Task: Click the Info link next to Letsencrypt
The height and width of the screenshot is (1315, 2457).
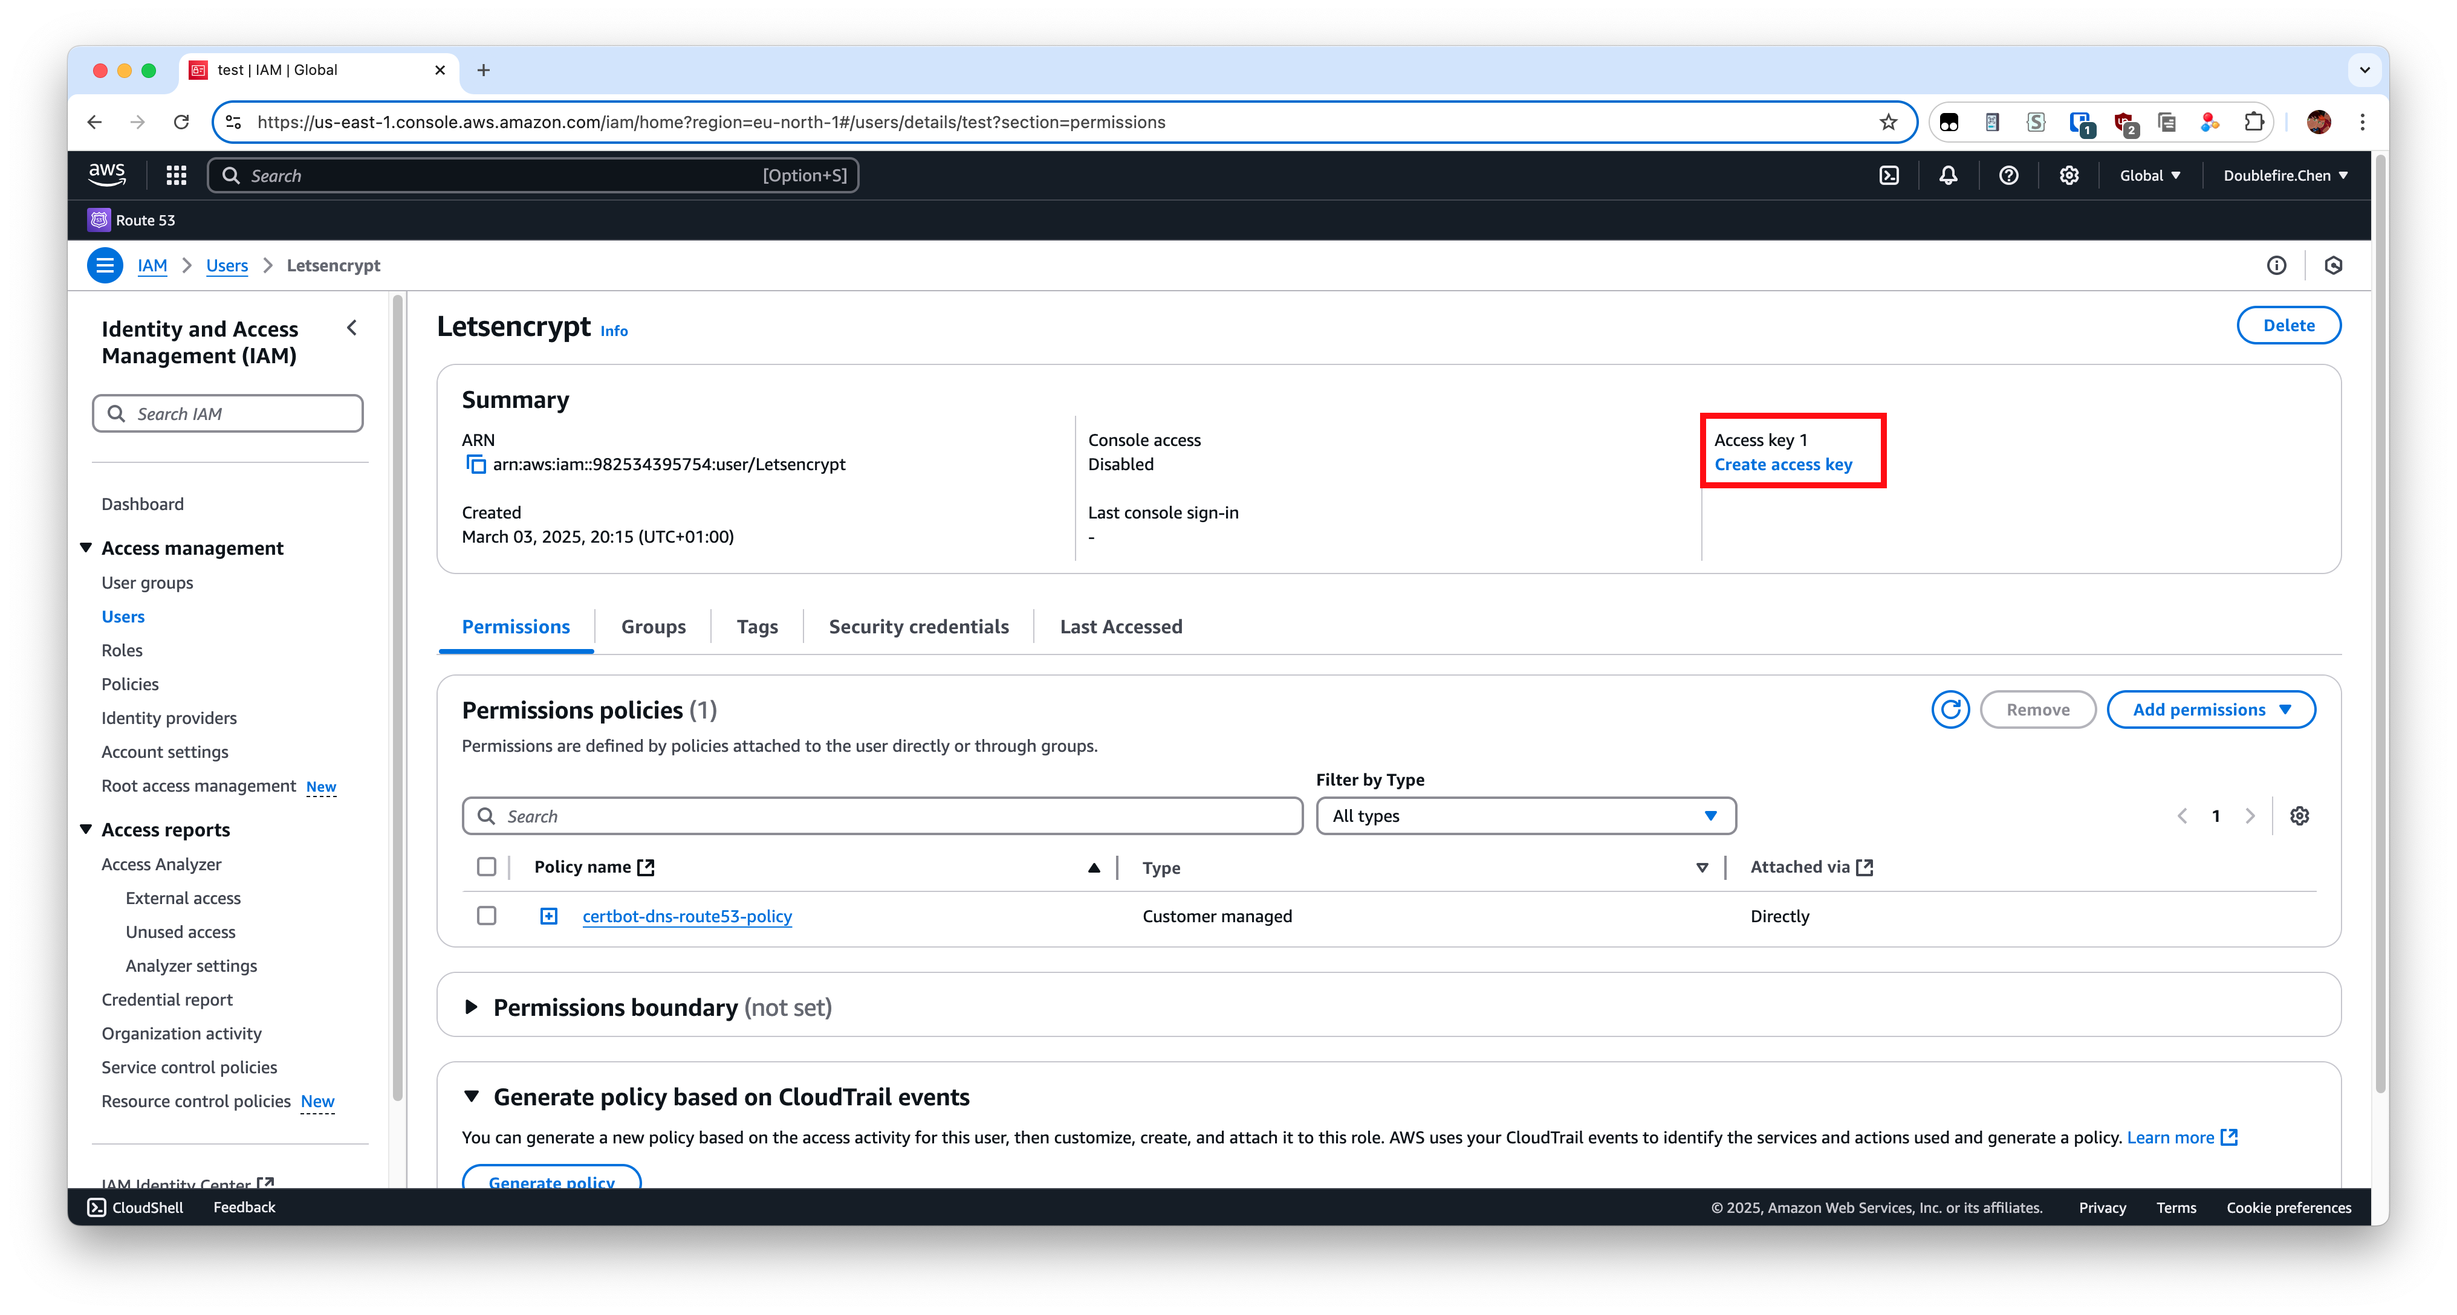Action: coord(614,331)
